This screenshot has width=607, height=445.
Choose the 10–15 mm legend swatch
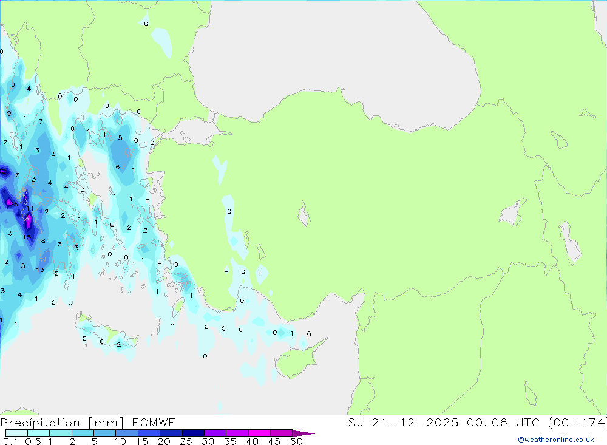(x=127, y=433)
